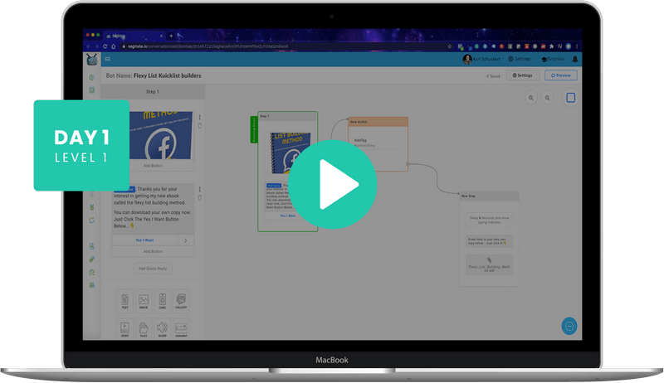Go back with browser back arrow
The height and width of the screenshot is (383, 664).
click(89, 46)
